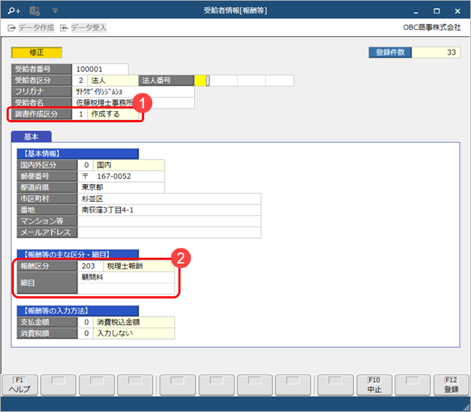471x412 pixels.
Task: Click the yellow 法人番号 input cell
Action: coord(201,81)
